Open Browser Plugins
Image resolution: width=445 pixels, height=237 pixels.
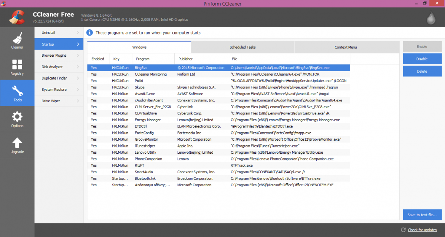click(59, 56)
